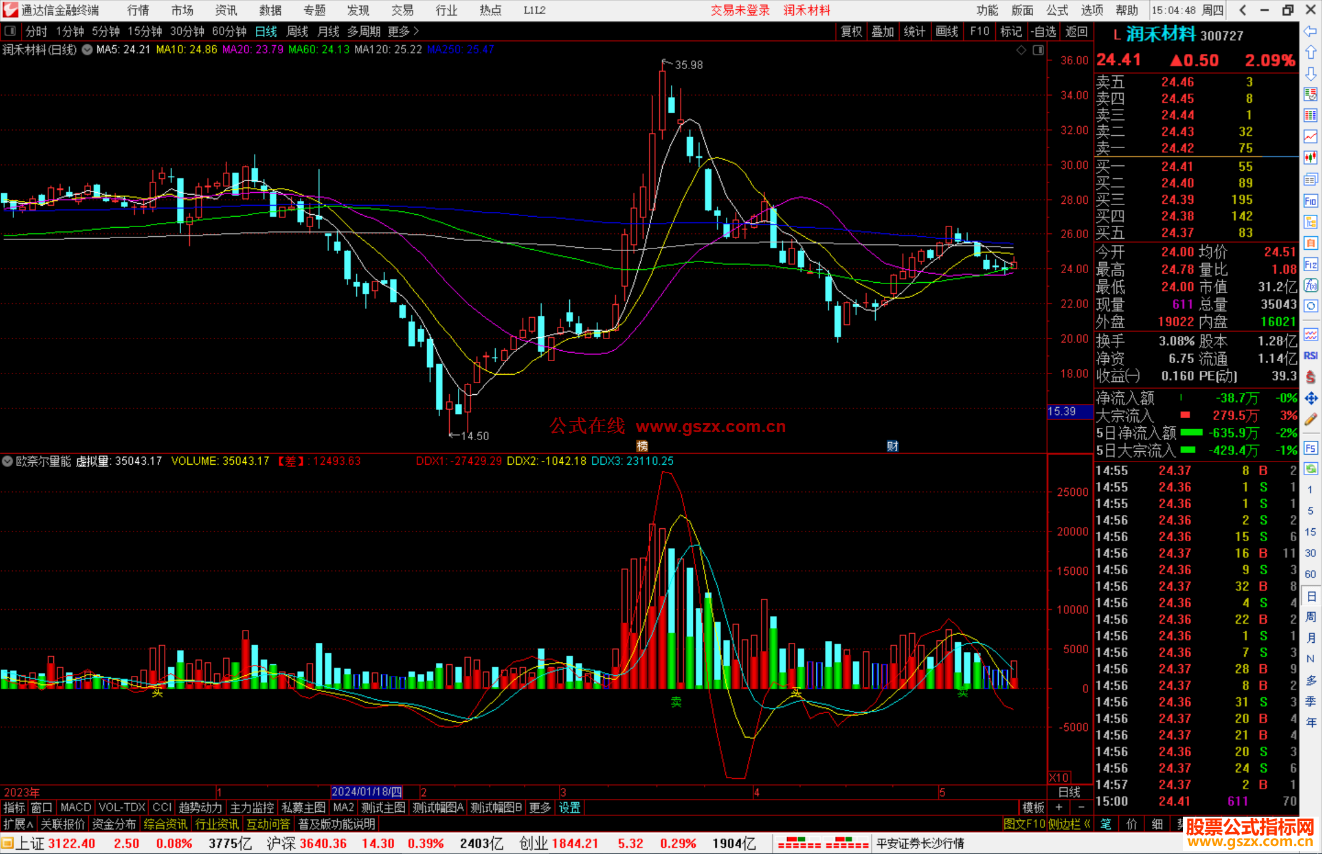Open the 资讯 menu in top bar
1322x854 pixels.
pyautogui.click(x=226, y=10)
